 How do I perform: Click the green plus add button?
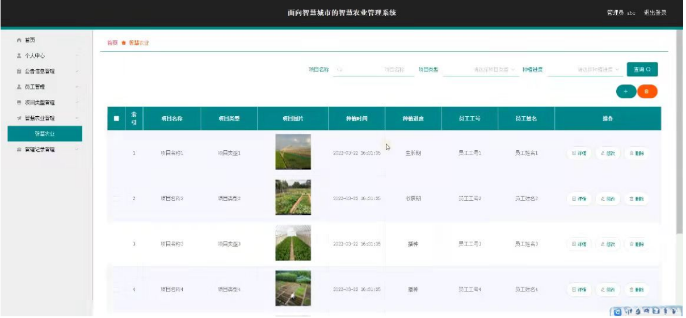tap(626, 91)
